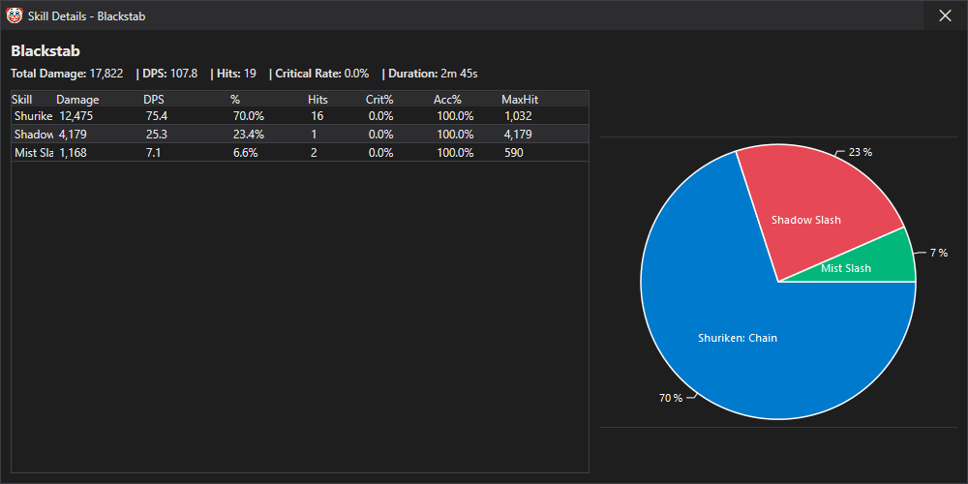968x484 pixels.
Task: Click the 7 % pie chart label
Action: (938, 253)
